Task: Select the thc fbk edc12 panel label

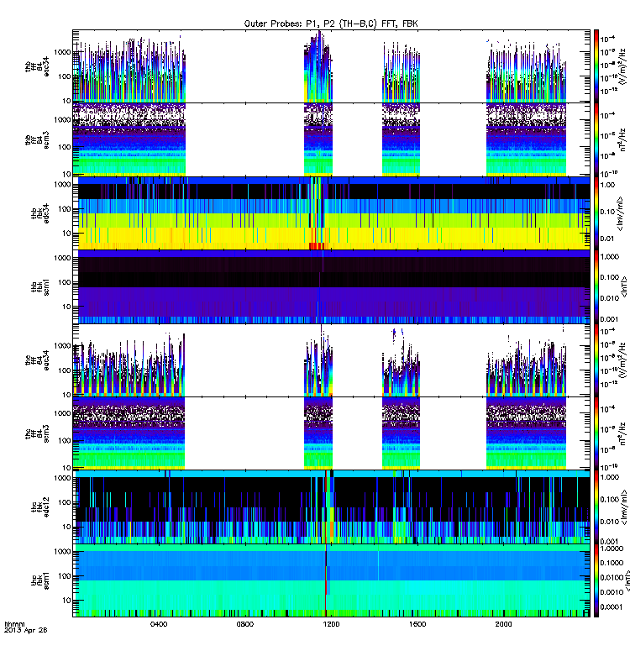Action: pyautogui.click(x=40, y=507)
